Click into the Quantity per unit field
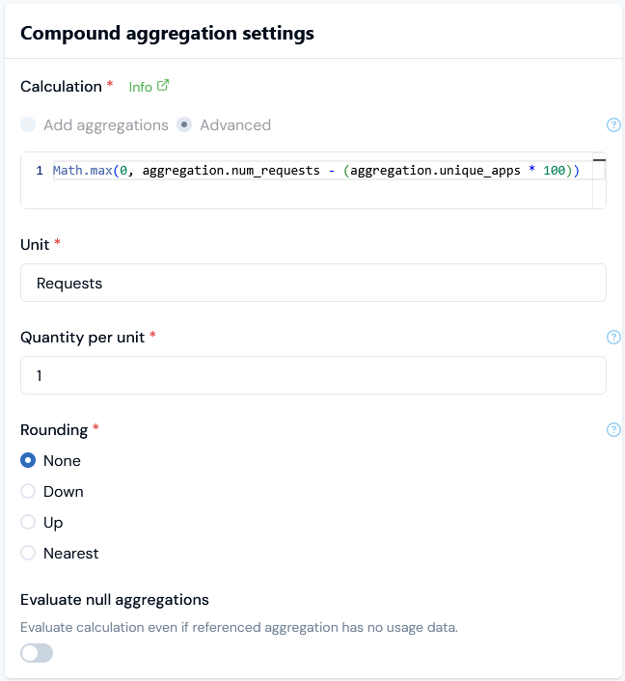The image size is (625, 681). [x=312, y=375]
